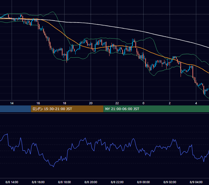
Task: Click the 8/8 14:00 oscillator time label
Action: [x=12, y=182]
